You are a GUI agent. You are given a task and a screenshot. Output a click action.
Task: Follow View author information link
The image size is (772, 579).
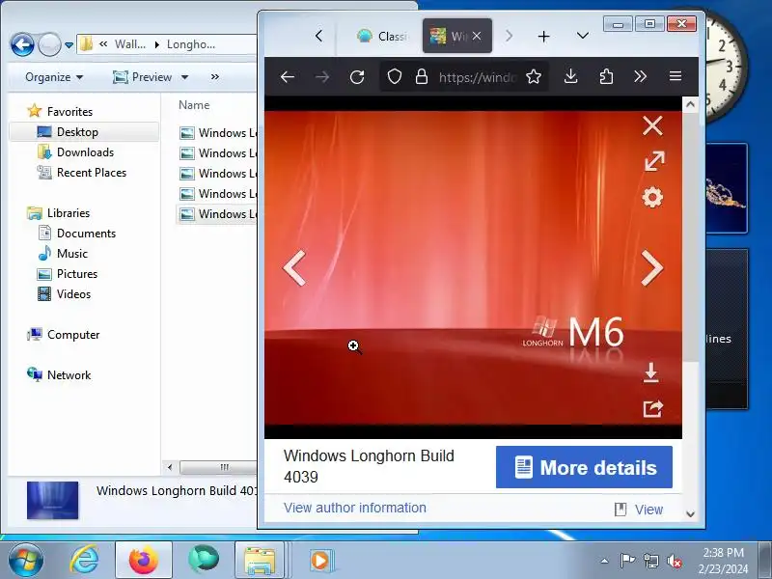pyautogui.click(x=355, y=508)
